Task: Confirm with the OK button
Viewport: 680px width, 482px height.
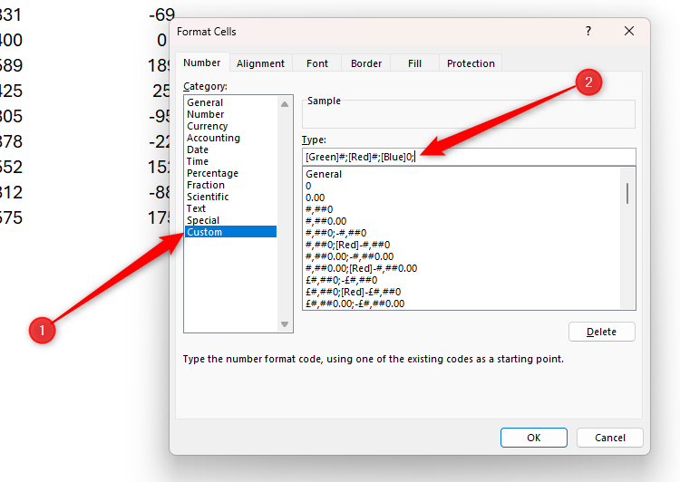Action: pyautogui.click(x=533, y=438)
